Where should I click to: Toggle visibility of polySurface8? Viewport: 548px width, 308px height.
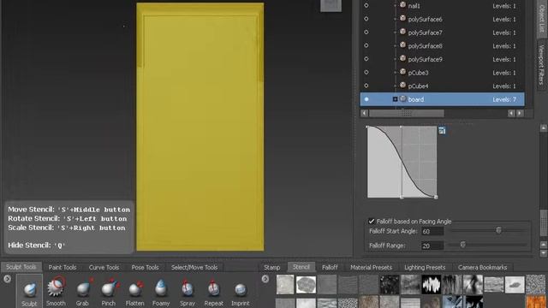[x=366, y=45]
